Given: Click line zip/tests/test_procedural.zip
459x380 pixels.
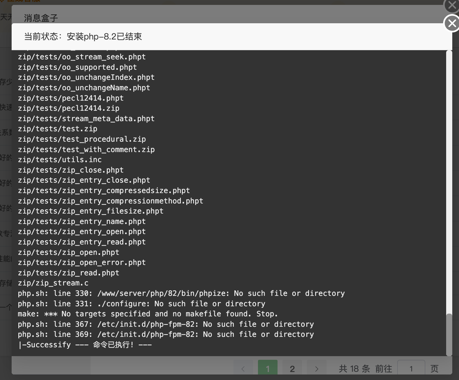Looking at the screenshot, I should pyautogui.click(x=82, y=139).
